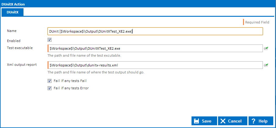Select the DUnitX tab
276x128 pixels.
point(13,12)
